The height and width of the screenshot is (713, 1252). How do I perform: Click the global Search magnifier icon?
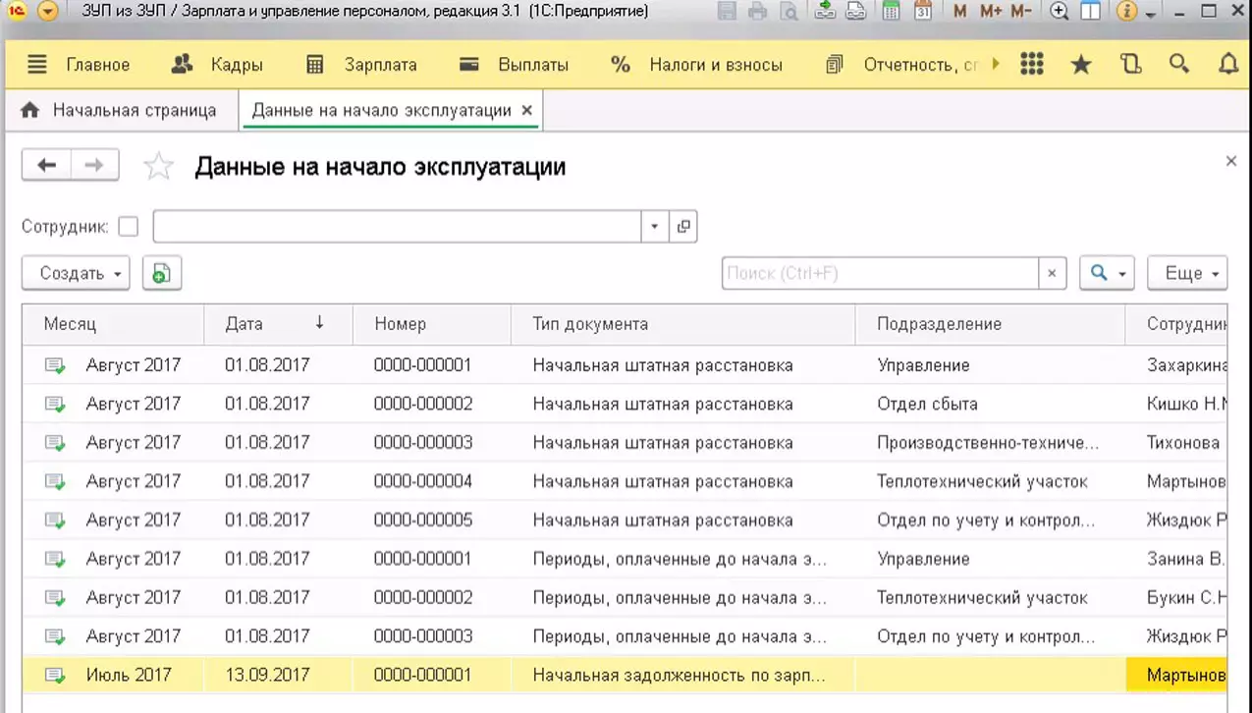tap(1179, 65)
